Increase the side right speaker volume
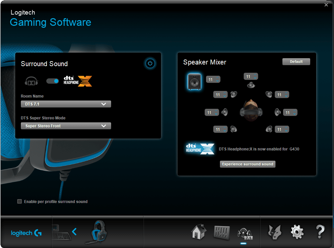The height and width of the screenshot is (248, 334). (x=294, y=111)
